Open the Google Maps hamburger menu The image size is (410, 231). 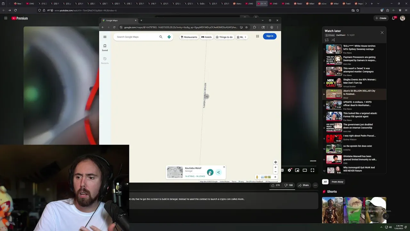pyautogui.click(x=105, y=37)
